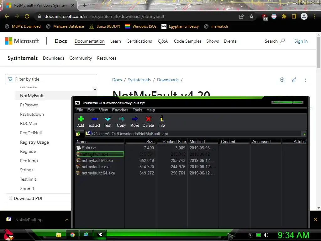The image size is (321, 241).
Task: Open Chrome tab search dropdown arrow
Action: coord(283,5)
